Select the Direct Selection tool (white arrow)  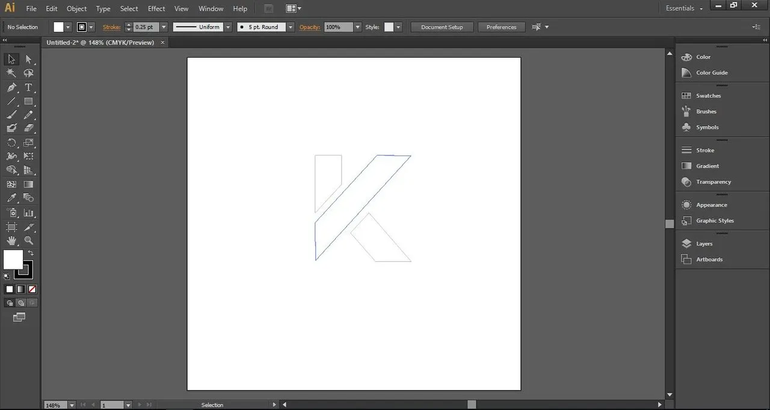pos(28,59)
